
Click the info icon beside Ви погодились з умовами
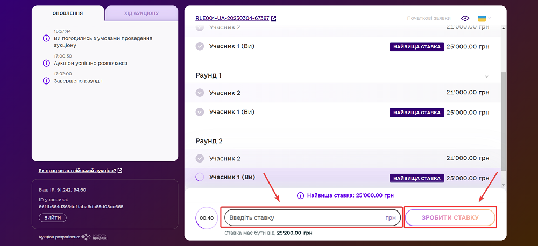pos(46,38)
